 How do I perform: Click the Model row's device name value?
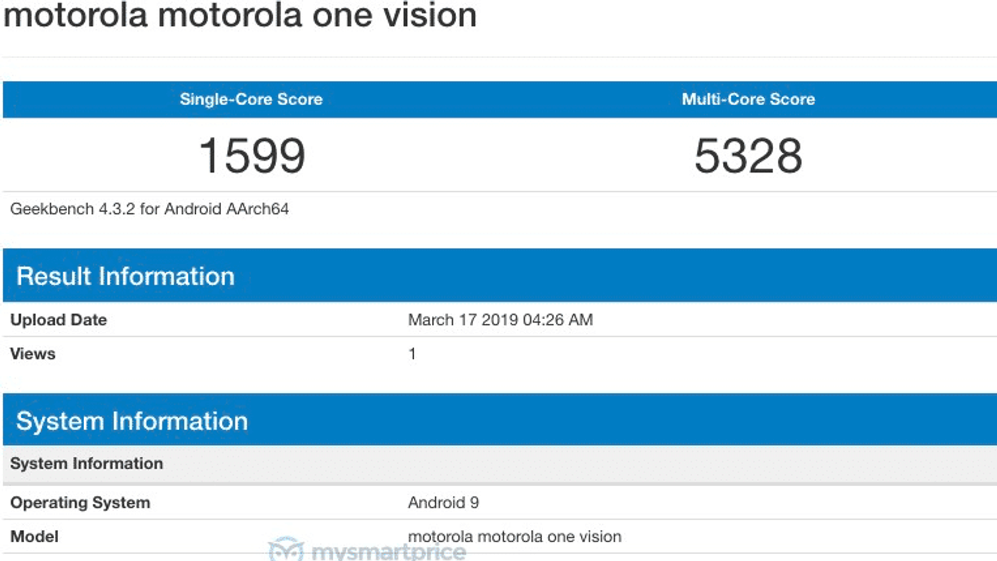pos(515,536)
